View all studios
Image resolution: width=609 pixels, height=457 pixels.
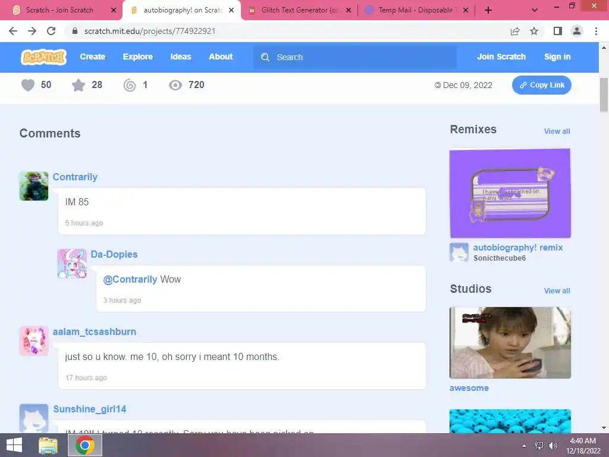[x=557, y=290]
